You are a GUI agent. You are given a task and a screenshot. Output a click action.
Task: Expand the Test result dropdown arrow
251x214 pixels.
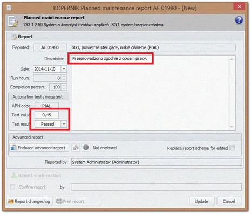point(64,124)
